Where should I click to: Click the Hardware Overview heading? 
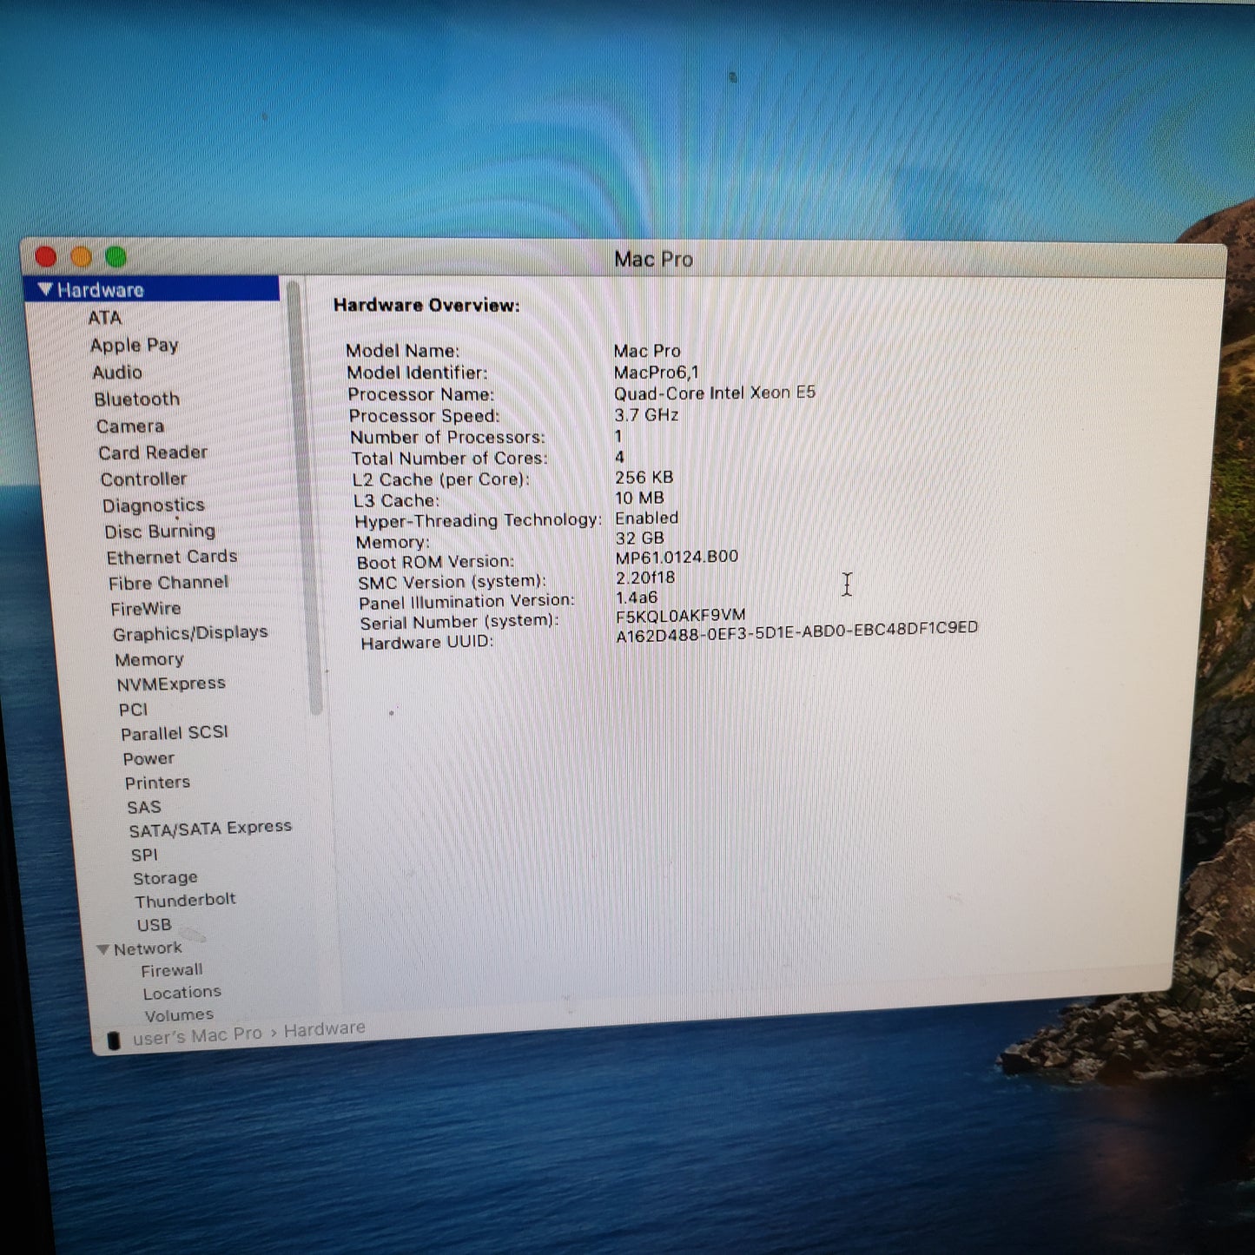(426, 305)
